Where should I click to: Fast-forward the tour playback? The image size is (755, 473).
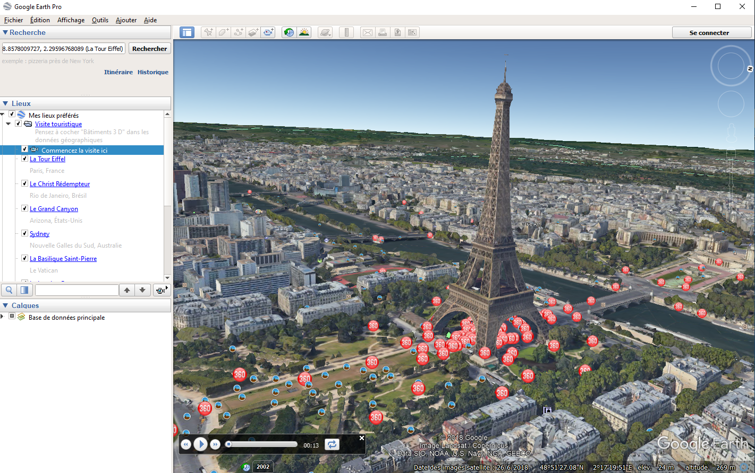pos(215,444)
